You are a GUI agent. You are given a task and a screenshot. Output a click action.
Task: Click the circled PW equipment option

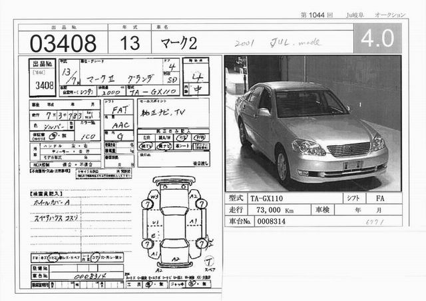(200, 138)
